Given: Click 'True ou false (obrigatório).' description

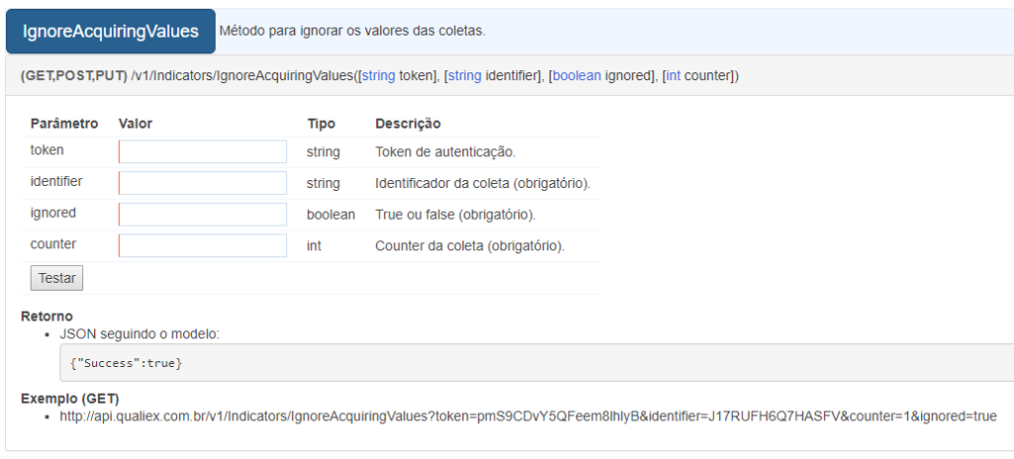Looking at the screenshot, I should [456, 215].
